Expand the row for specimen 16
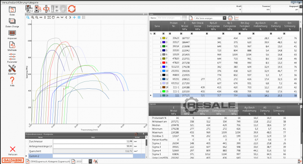The height and width of the screenshot is (164, 303). pyautogui.click(x=150, y=95)
